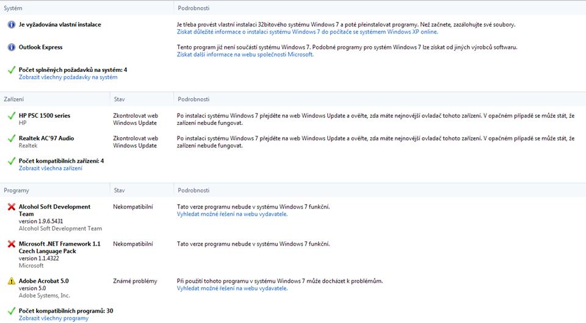Click the details text for Realtek AC'97 Audio
This screenshot has width=586, height=323.
(375, 142)
